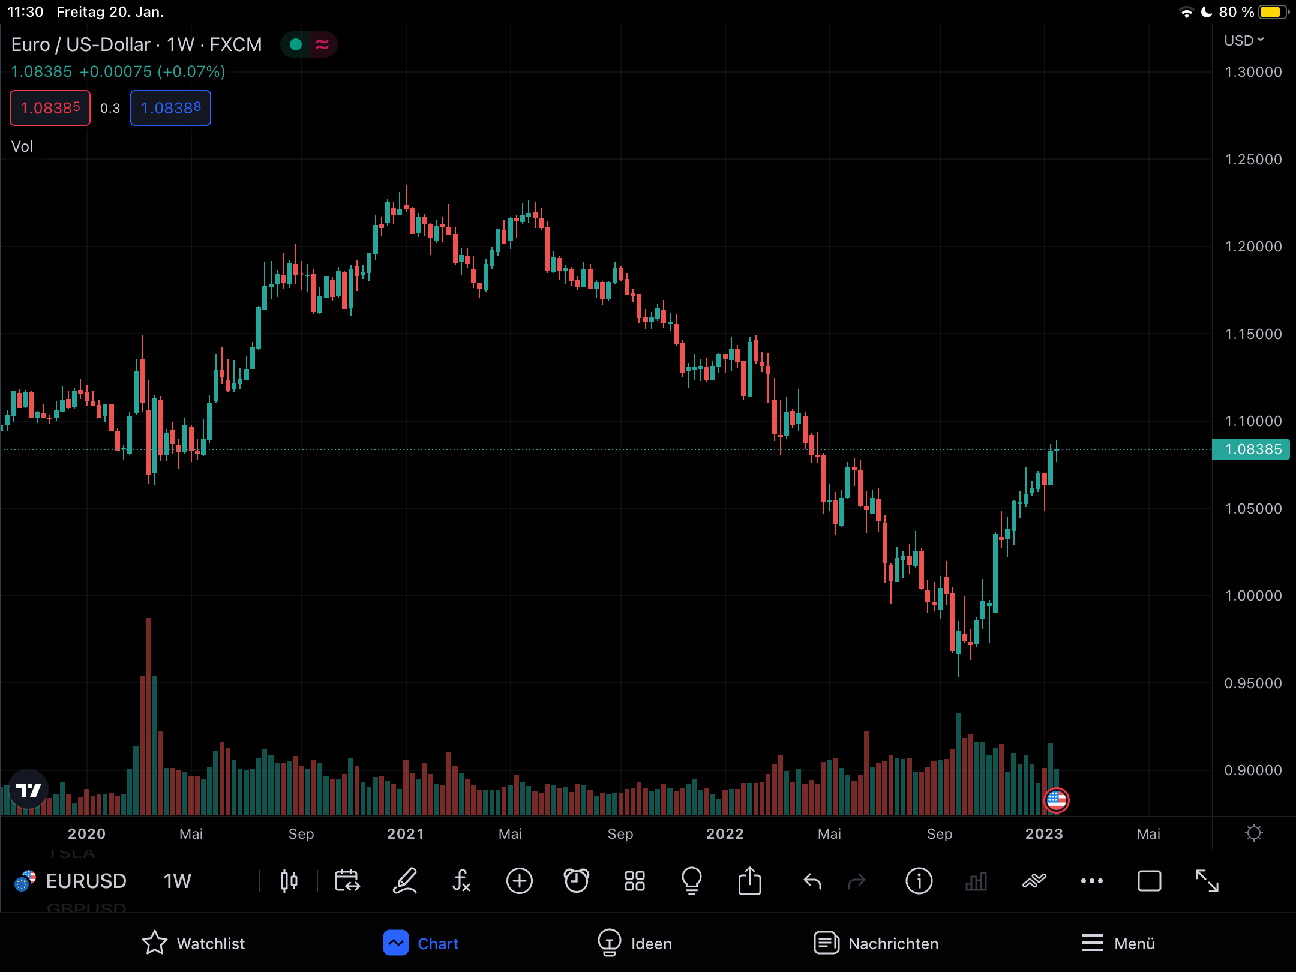The width and height of the screenshot is (1296, 972).
Task: Tap the Wi-Fi icon in status bar
Action: click(x=1186, y=12)
